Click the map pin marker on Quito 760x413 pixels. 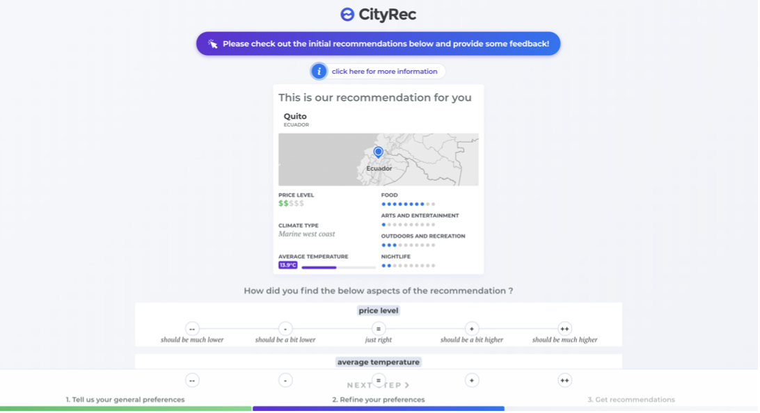coord(378,150)
